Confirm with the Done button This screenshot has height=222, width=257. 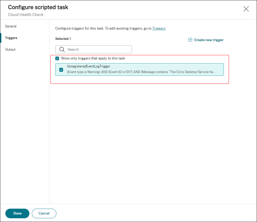tap(17, 213)
